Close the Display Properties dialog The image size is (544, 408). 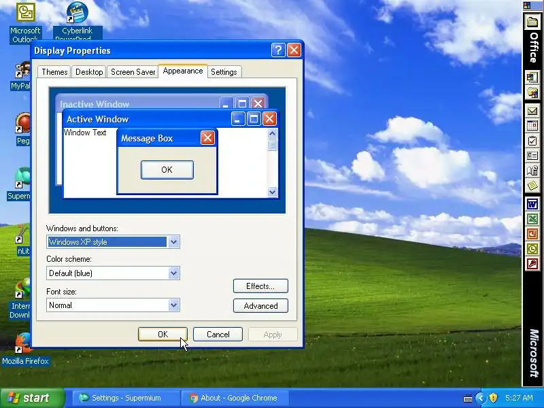click(x=294, y=50)
